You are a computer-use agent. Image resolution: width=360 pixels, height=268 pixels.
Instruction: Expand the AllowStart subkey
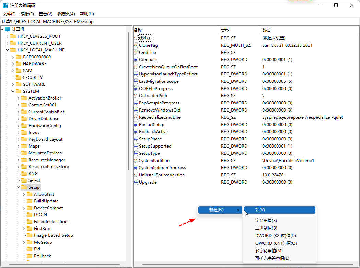tap(24, 194)
